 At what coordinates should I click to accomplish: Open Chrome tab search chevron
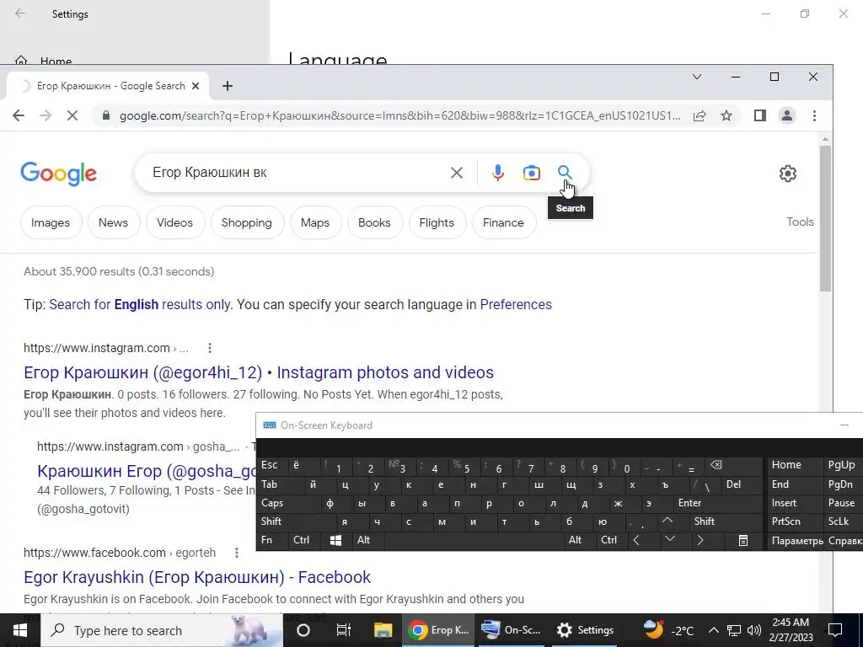pos(697,77)
